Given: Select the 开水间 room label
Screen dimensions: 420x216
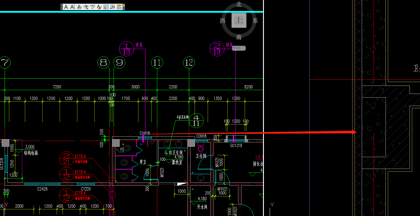Looking at the screenshot, I should click(202, 207).
